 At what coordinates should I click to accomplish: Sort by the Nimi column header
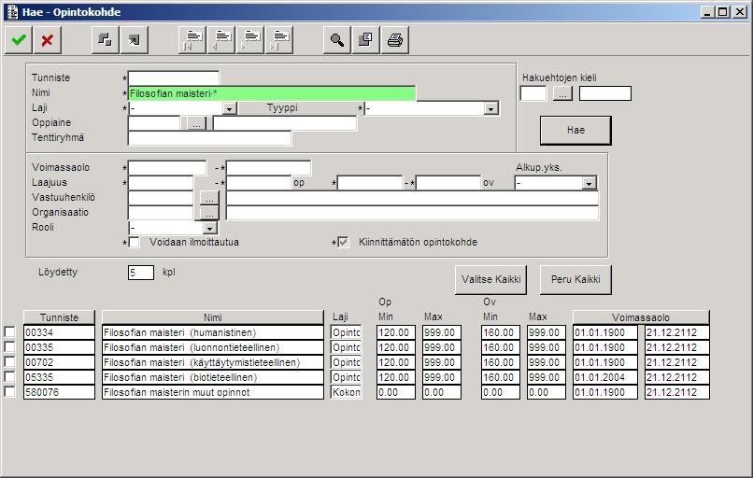click(213, 317)
